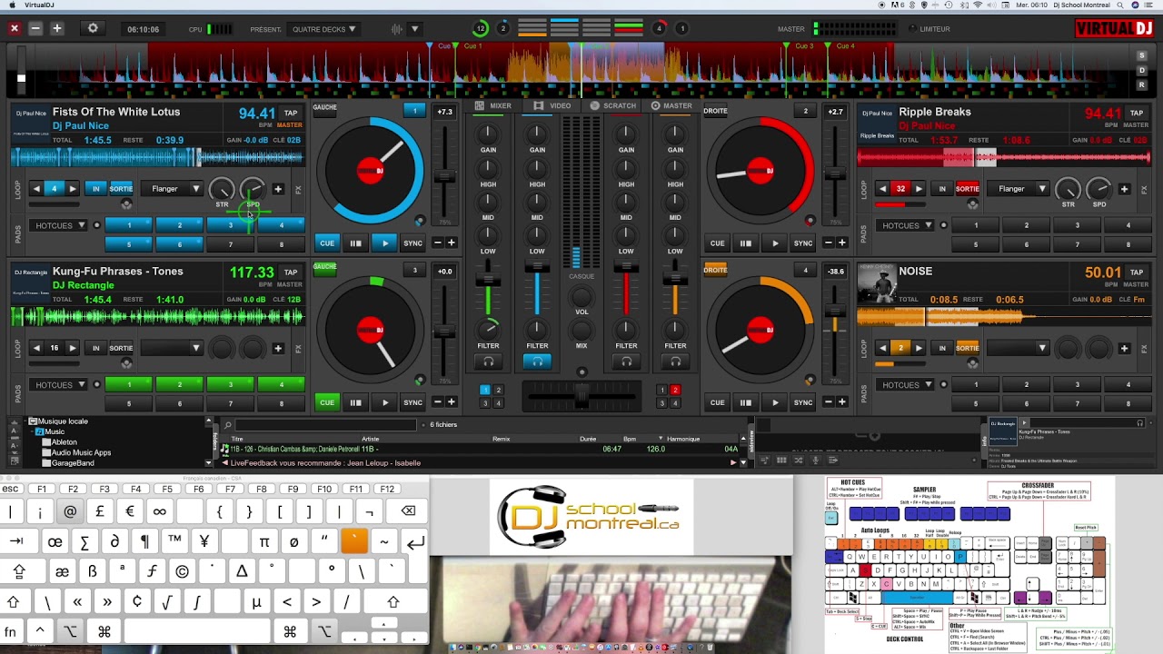
Task: Click the plus icon in deck 3 FX section
Action: pyautogui.click(x=278, y=348)
